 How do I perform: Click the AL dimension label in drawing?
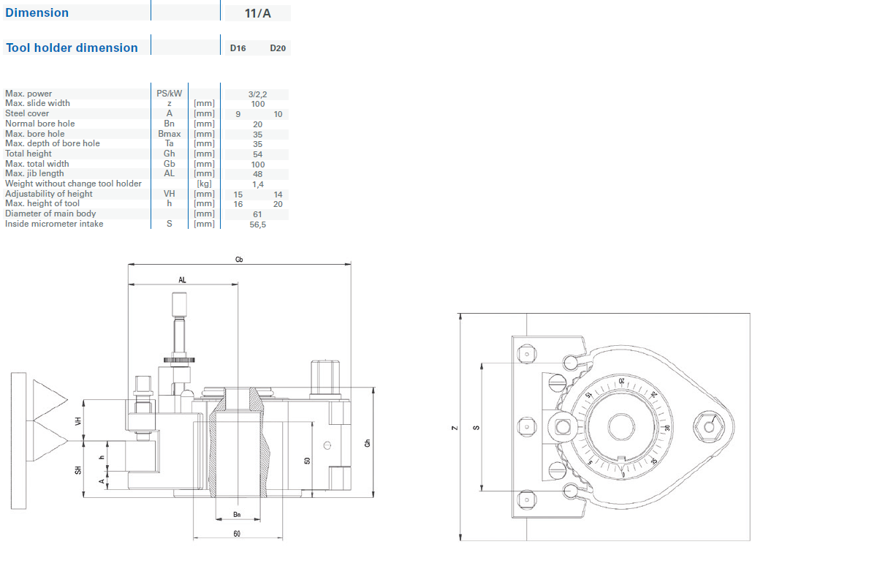[182, 280]
